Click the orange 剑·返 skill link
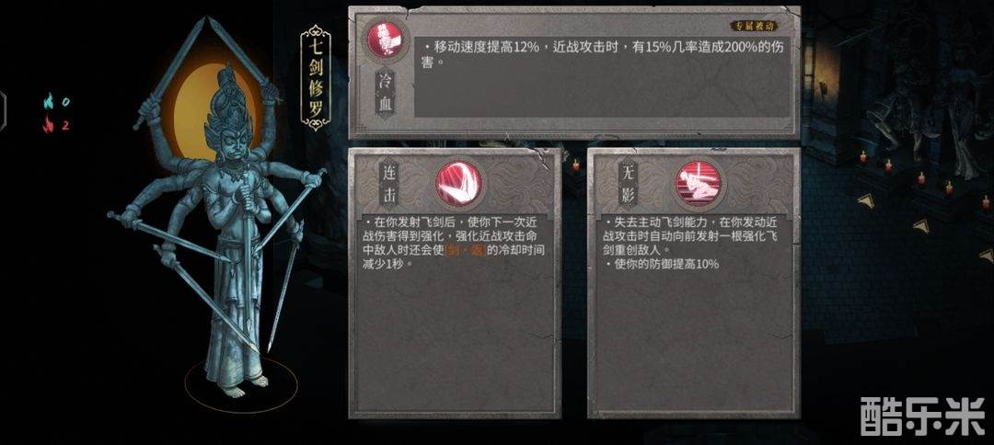The width and height of the screenshot is (994, 445). pos(466,251)
